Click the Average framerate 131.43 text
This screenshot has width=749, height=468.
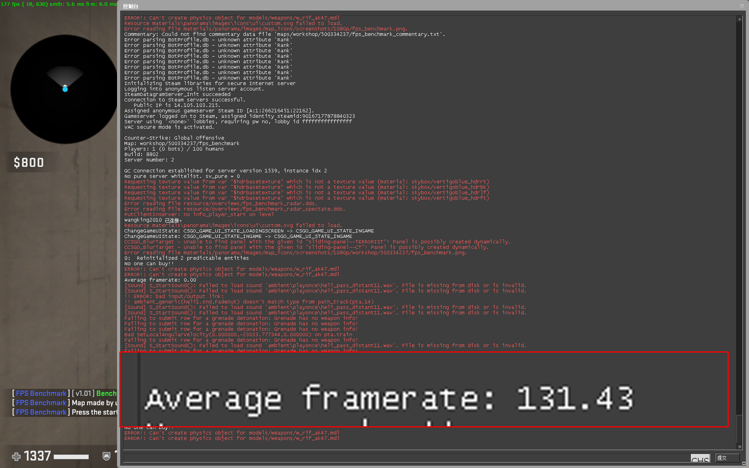(389, 399)
